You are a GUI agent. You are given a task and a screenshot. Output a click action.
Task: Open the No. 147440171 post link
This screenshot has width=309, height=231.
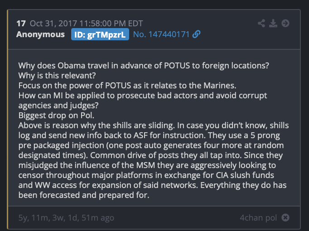pos(161,34)
